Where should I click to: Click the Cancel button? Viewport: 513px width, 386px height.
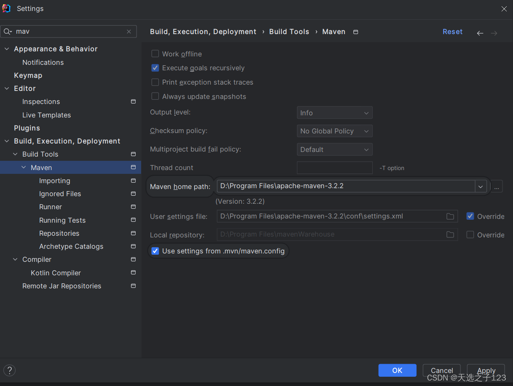pyautogui.click(x=442, y=370)
